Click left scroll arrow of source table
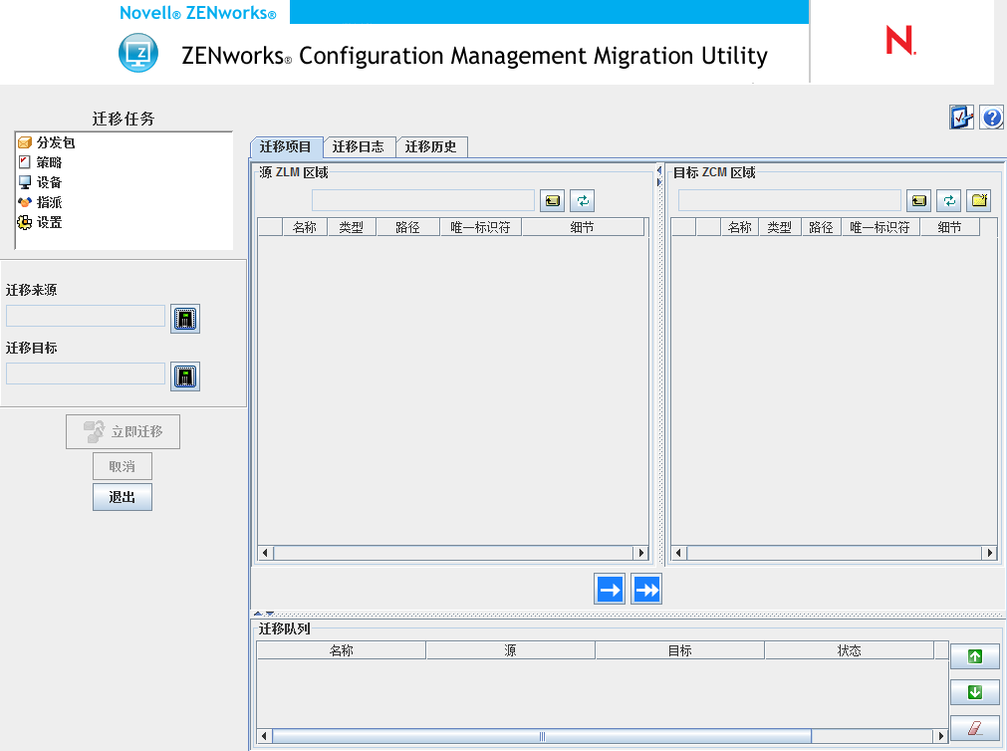Viewport: 1007px width, 751px height. point(266,553)
